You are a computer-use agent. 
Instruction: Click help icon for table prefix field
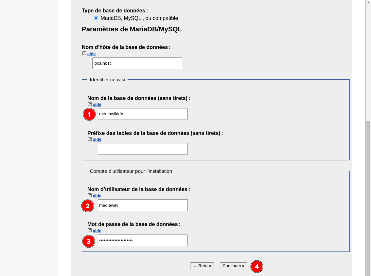pos(90,139)
